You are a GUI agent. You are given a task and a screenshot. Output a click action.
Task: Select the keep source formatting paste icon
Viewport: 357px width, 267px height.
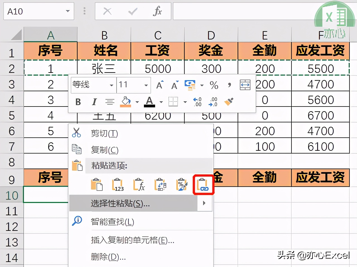pyautogui.click(x=97, y=184)
